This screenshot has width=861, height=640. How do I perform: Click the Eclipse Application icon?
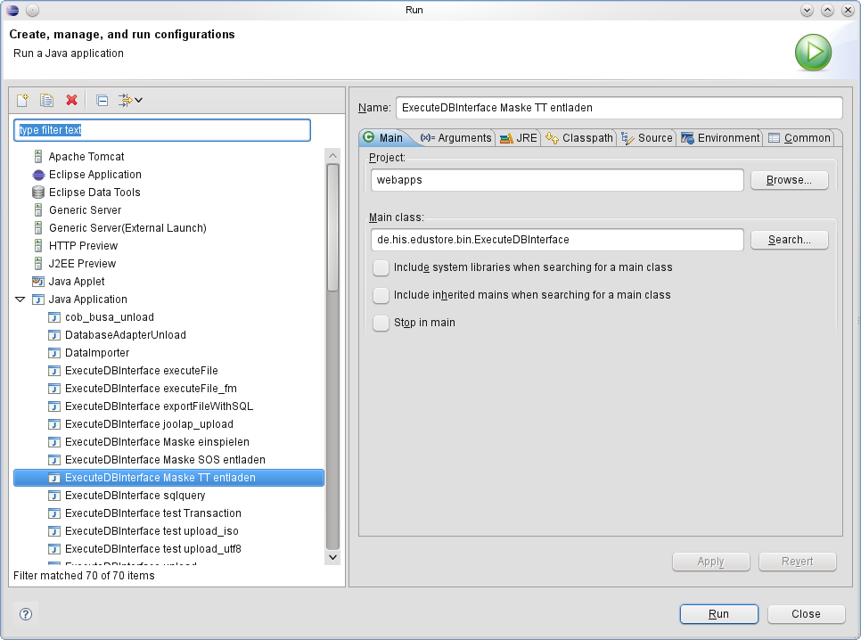click(38, 175)
